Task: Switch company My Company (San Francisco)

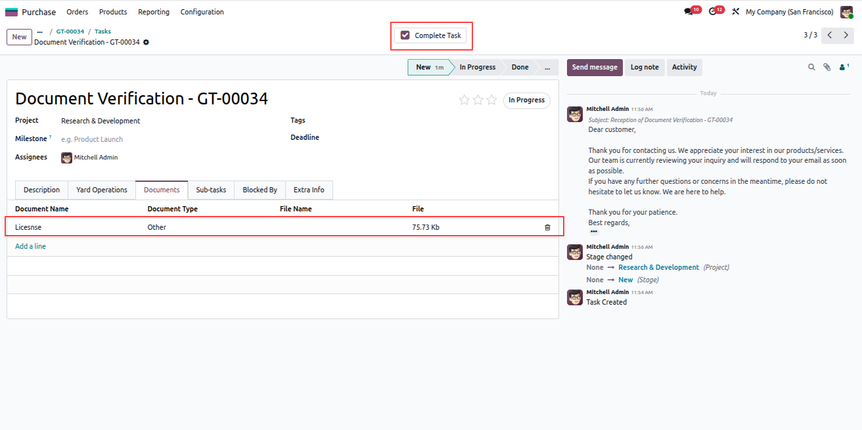Action: click(x=789, y=12)
